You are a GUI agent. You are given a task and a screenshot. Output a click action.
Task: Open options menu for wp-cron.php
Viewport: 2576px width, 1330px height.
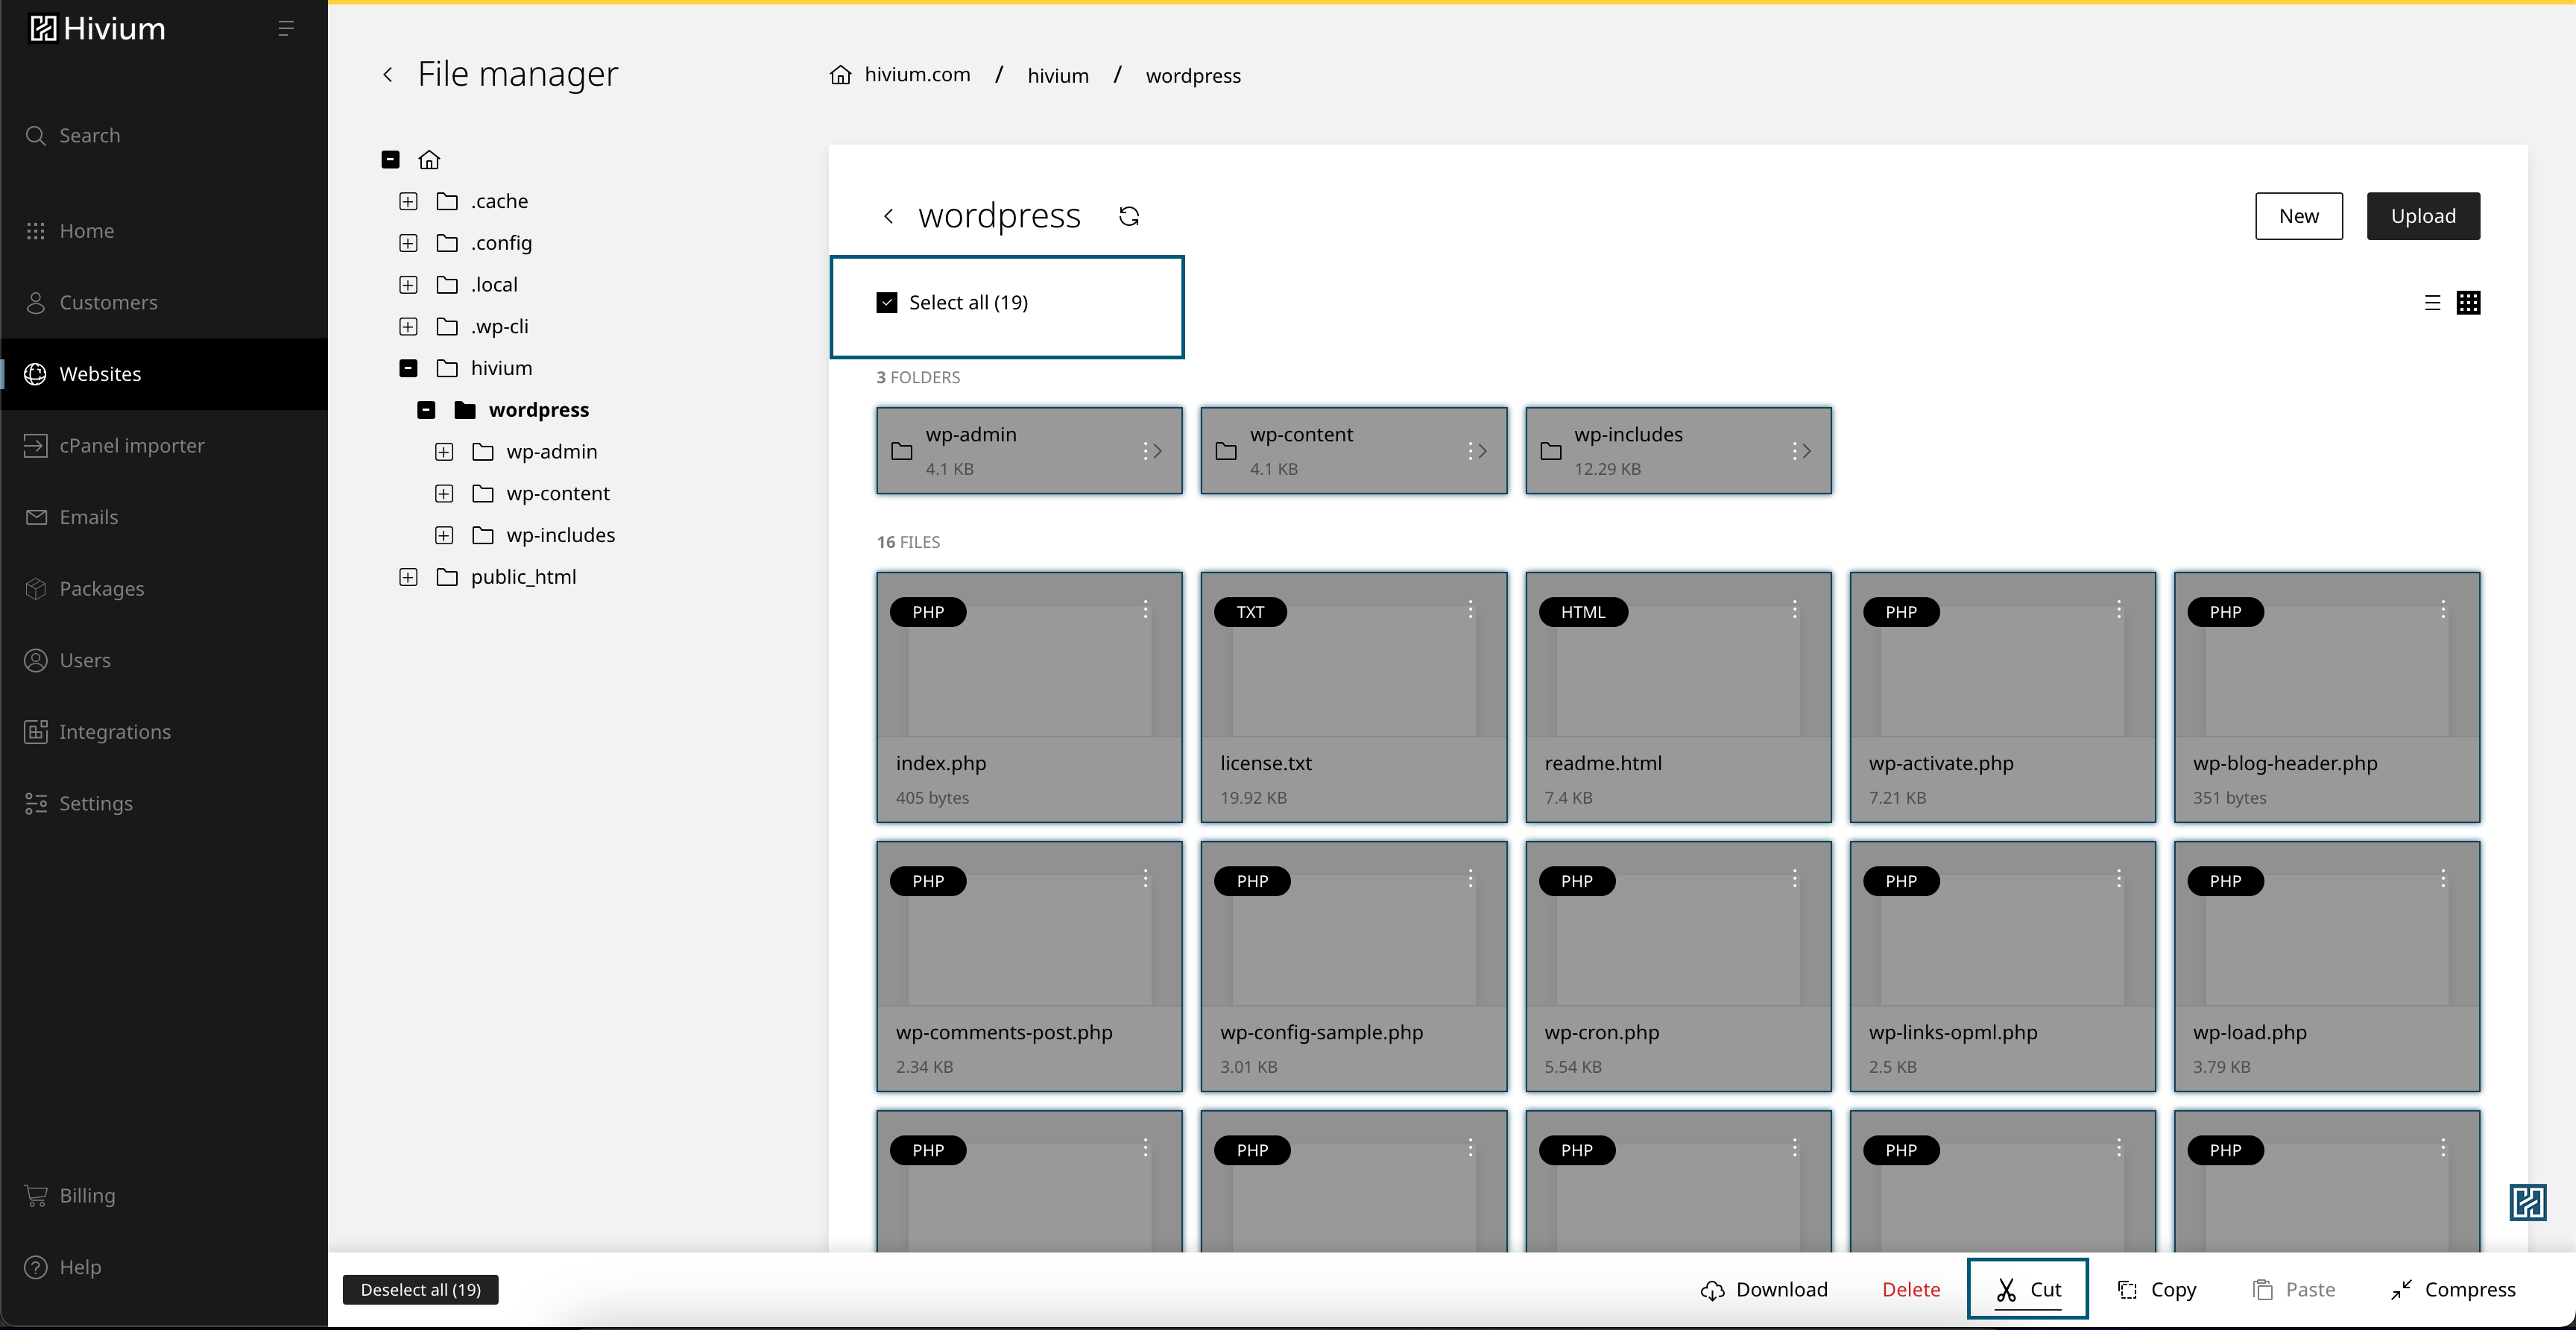(x=1795, y=879)
